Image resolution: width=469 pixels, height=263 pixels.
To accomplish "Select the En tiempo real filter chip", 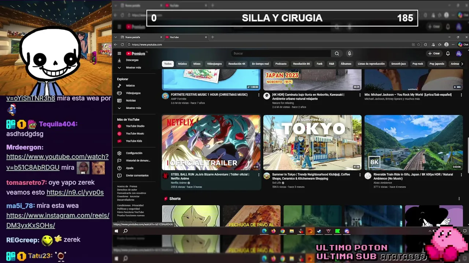I will 260,64.
